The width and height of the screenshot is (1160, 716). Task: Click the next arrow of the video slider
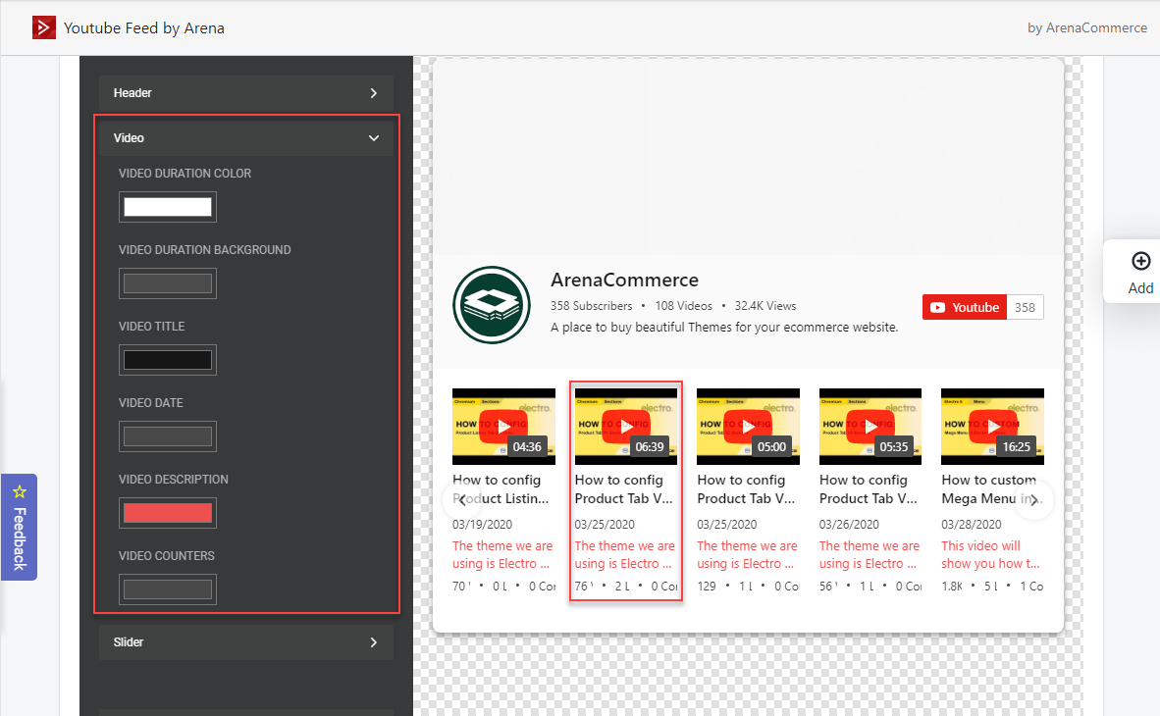pos(1033,500)
